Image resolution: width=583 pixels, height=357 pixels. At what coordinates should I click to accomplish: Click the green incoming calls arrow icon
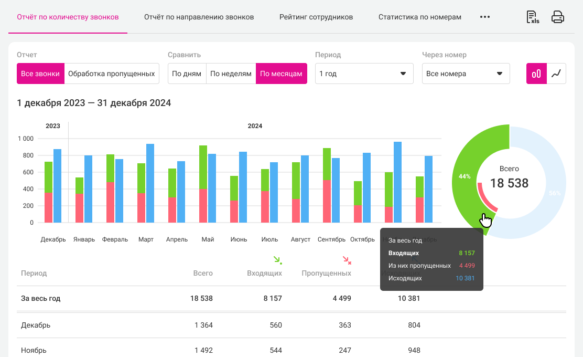click(x=277, y=260)
